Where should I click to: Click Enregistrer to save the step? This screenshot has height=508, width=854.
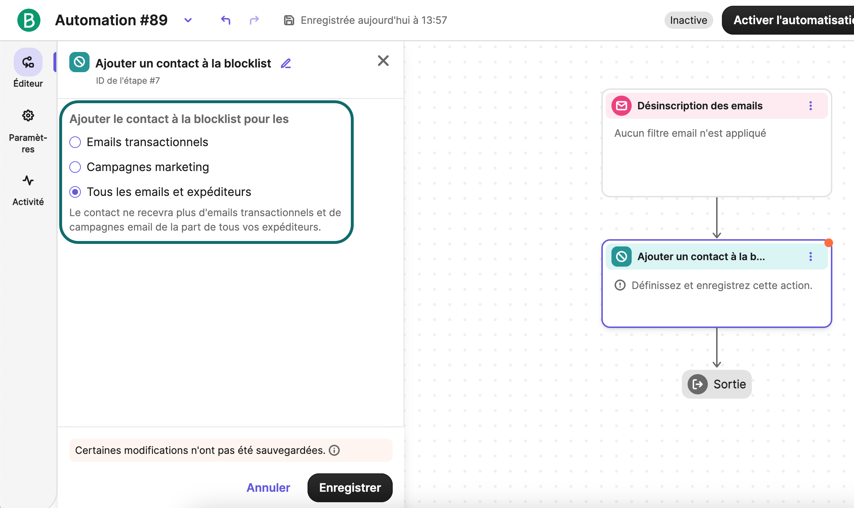350,488
